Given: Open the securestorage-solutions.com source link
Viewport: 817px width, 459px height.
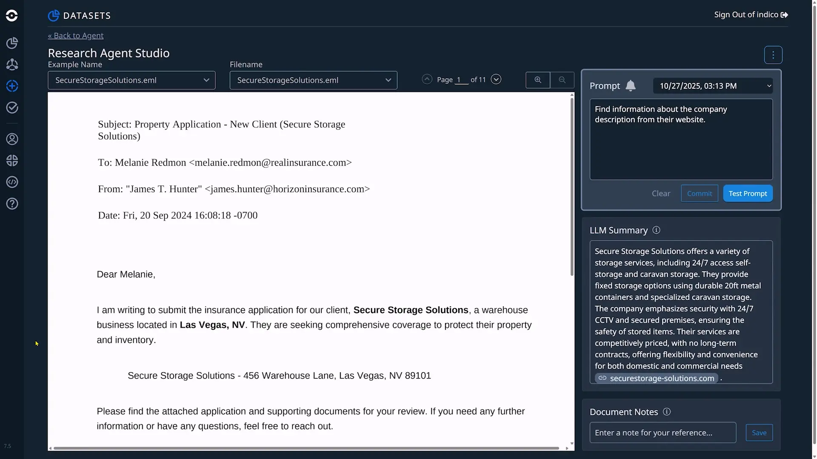Looking at the screenshot, I should (x=657, y=378).
